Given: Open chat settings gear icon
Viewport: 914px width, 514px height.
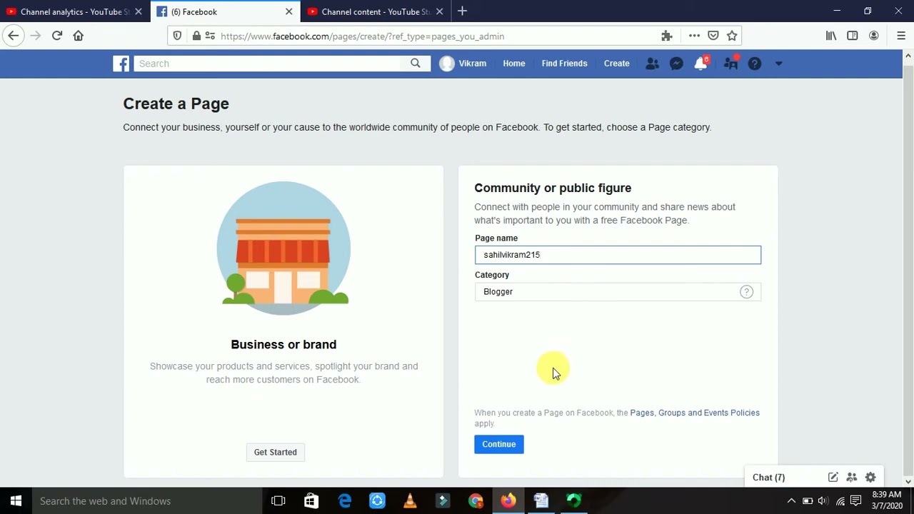Looking at the screenshot, I should (870, 478).
